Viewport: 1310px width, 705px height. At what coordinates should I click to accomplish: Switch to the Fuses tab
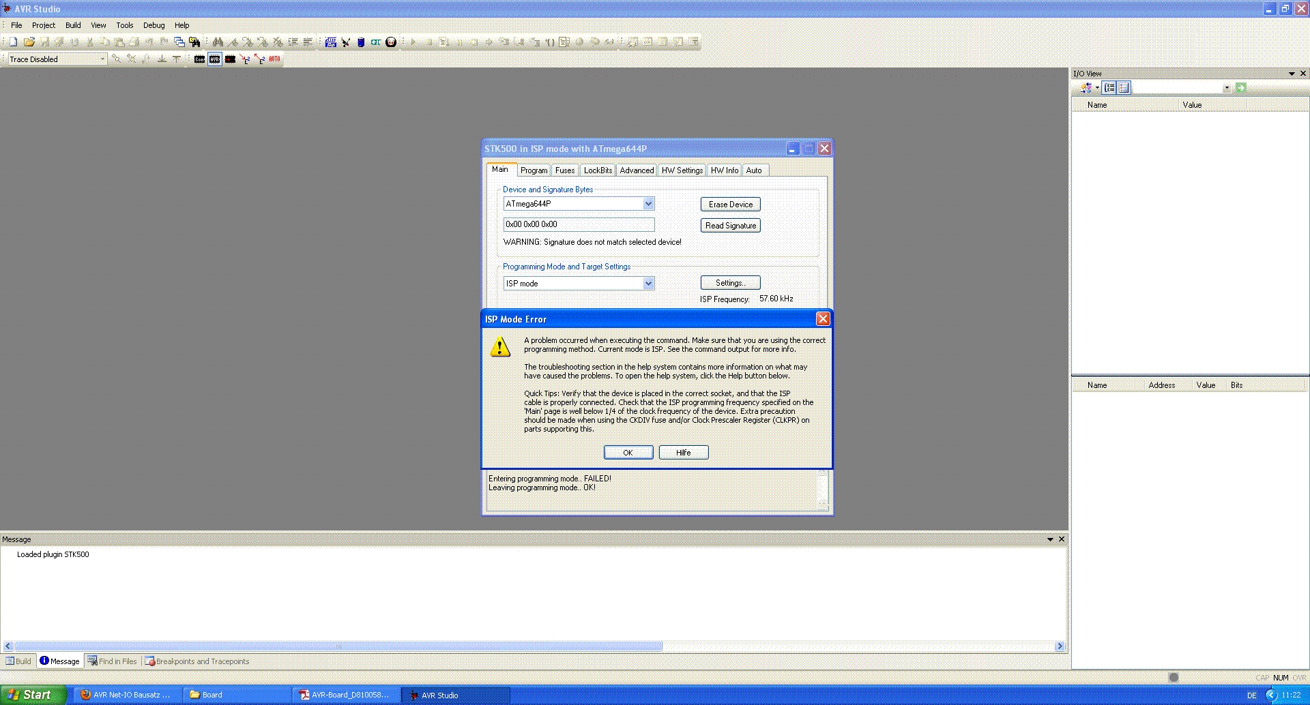coord(565,170)
